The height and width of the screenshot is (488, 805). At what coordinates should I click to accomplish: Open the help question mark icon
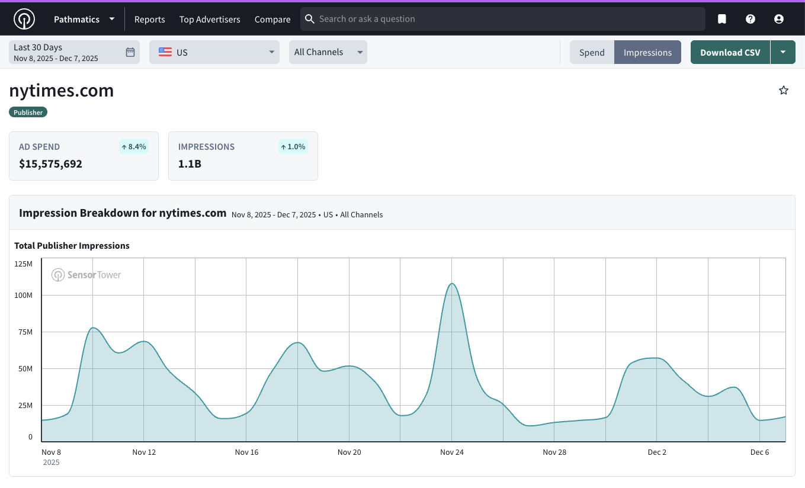751,19
